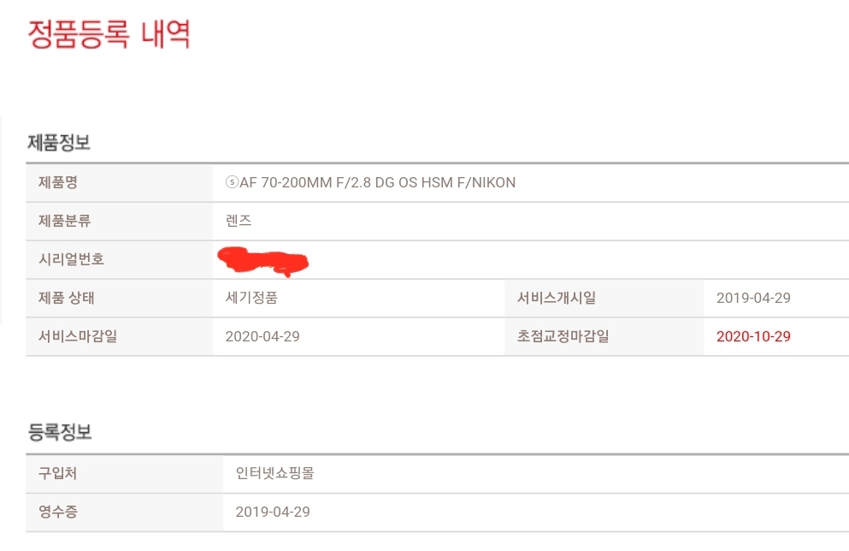Image resolution: width=849 pixels, height=551 pixels.
Task: Click the red date 2020-10-29
Action: [754, 336]
